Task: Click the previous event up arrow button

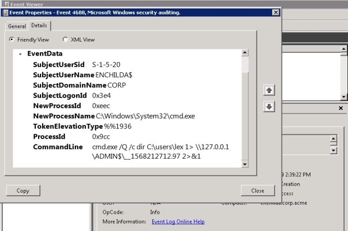Action: [269, 90]
